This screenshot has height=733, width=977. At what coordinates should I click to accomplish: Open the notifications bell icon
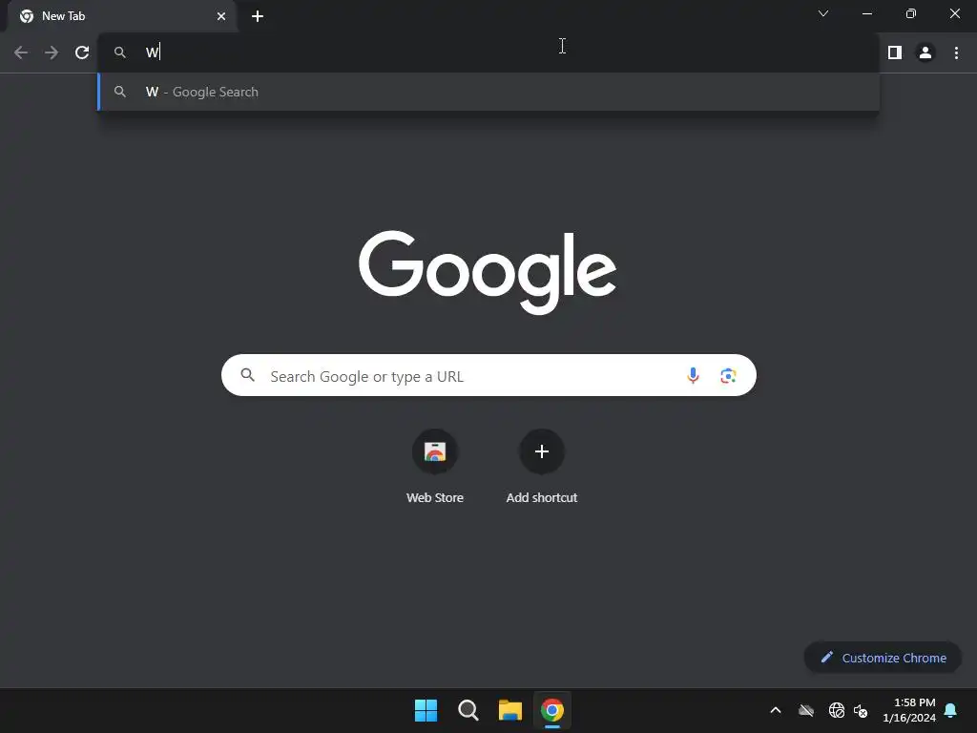[x=951, y=710]
